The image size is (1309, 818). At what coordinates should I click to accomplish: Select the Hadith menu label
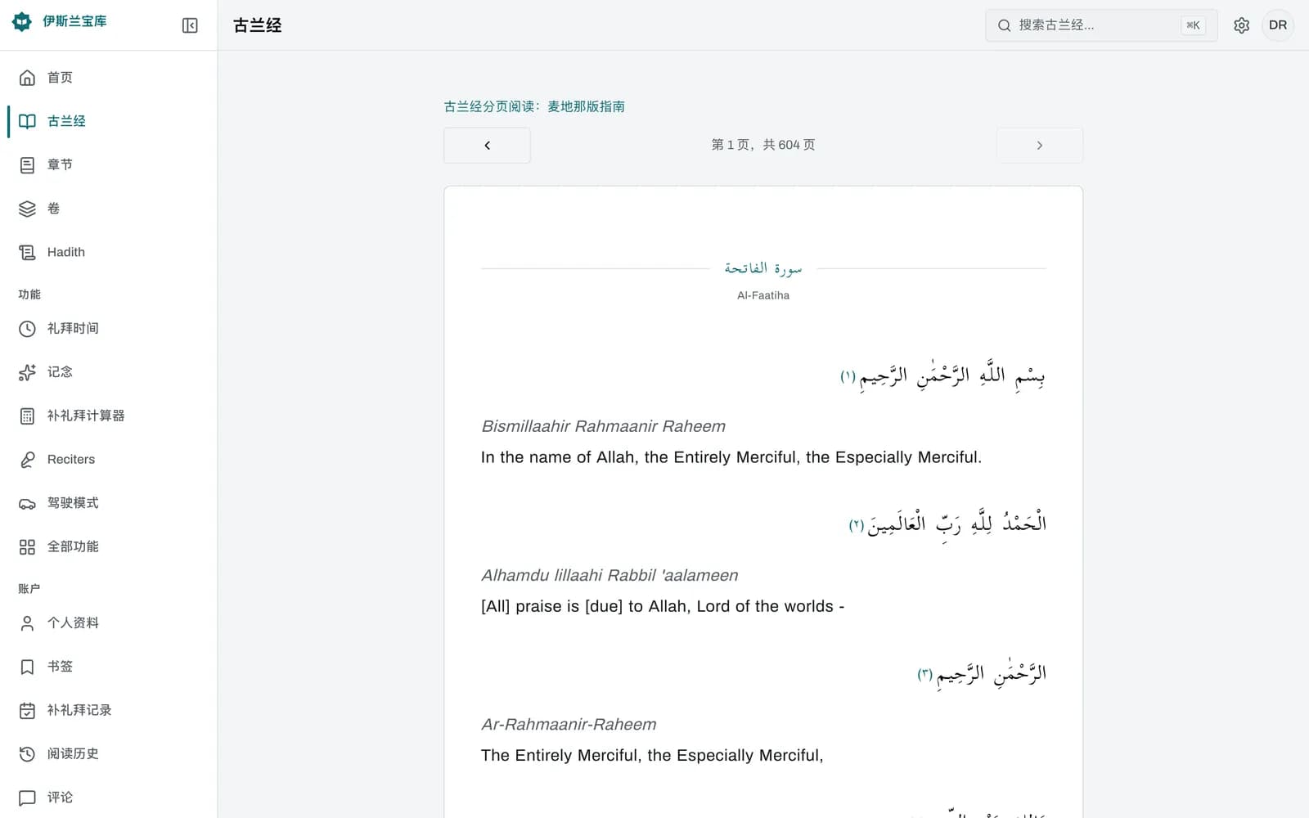pos(66,252)
